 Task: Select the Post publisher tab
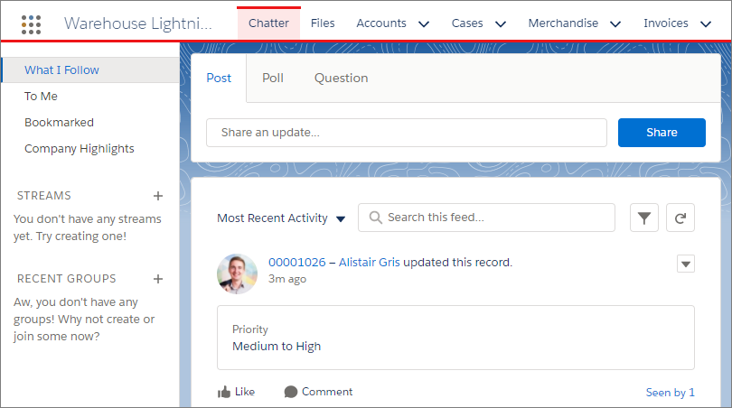coord(219,78)
